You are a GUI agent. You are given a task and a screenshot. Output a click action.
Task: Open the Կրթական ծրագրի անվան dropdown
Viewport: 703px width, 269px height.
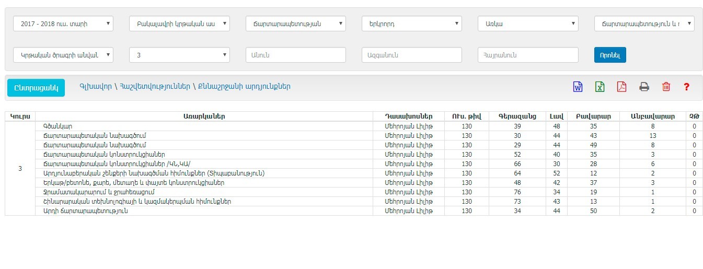tap(63, 55)
